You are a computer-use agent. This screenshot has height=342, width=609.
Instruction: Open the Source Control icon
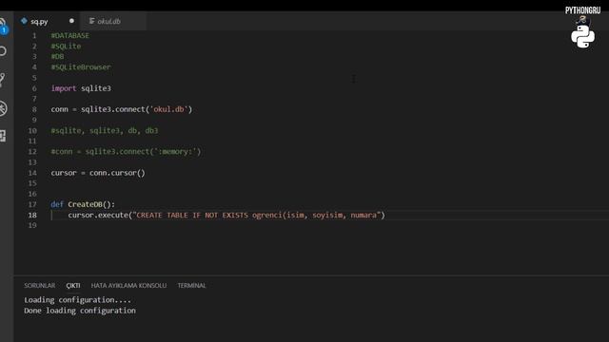[3, 80]
